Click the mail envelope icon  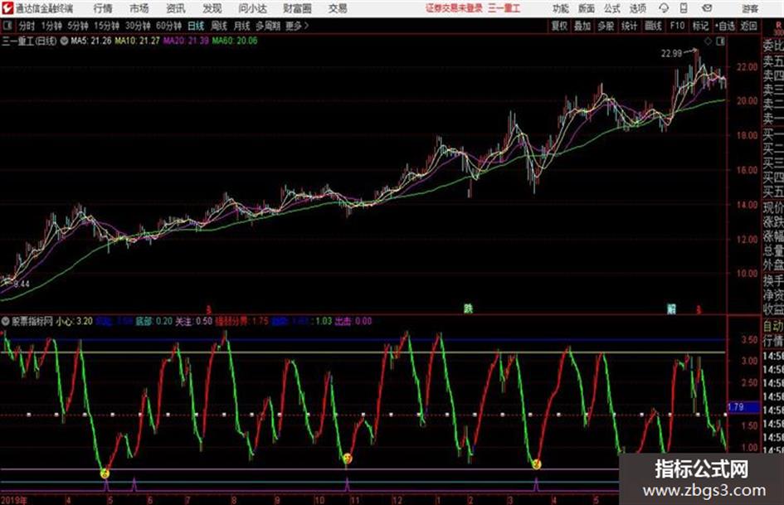coord(707,8)
